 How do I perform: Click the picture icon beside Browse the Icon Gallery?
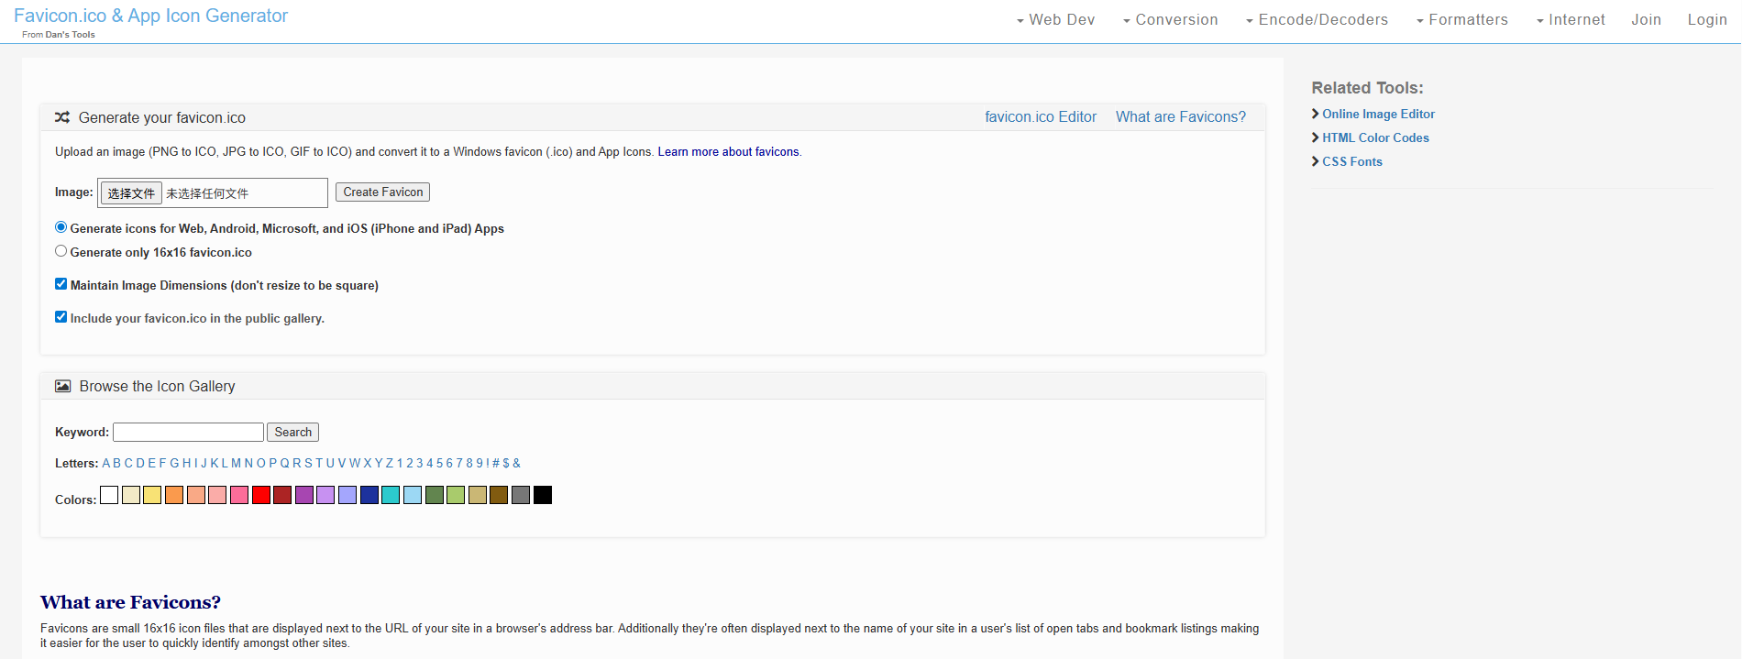(62, 386)
